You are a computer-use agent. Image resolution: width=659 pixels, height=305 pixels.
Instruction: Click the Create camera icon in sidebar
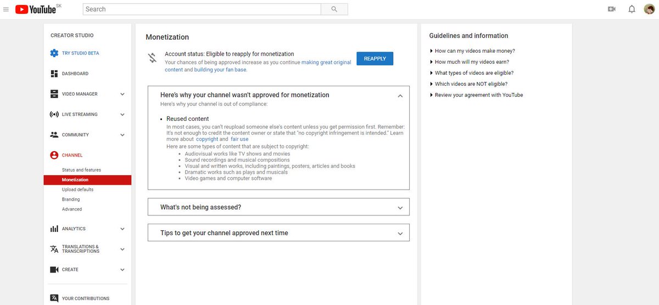54,270
